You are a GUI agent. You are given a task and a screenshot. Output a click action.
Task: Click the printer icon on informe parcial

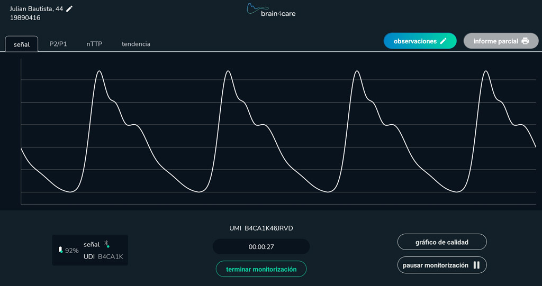tap(525, 41)
